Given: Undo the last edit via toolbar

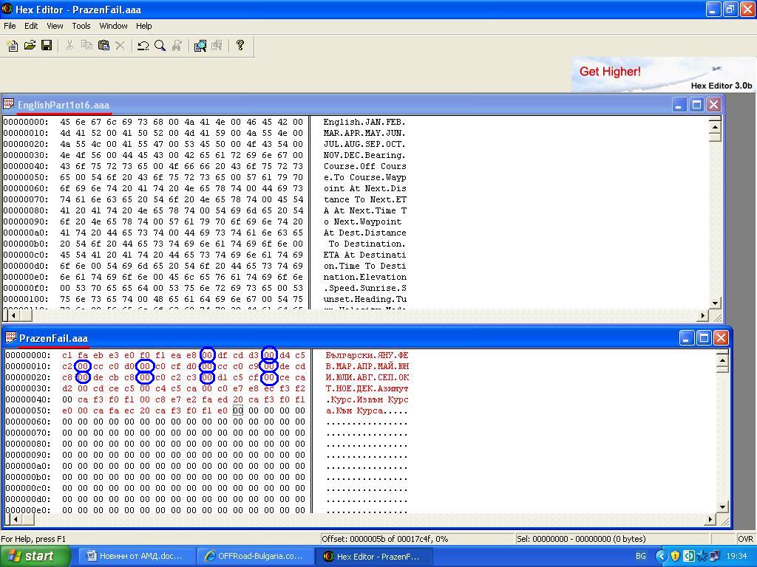Looking at the screenshot, I should tap(143, 46).
